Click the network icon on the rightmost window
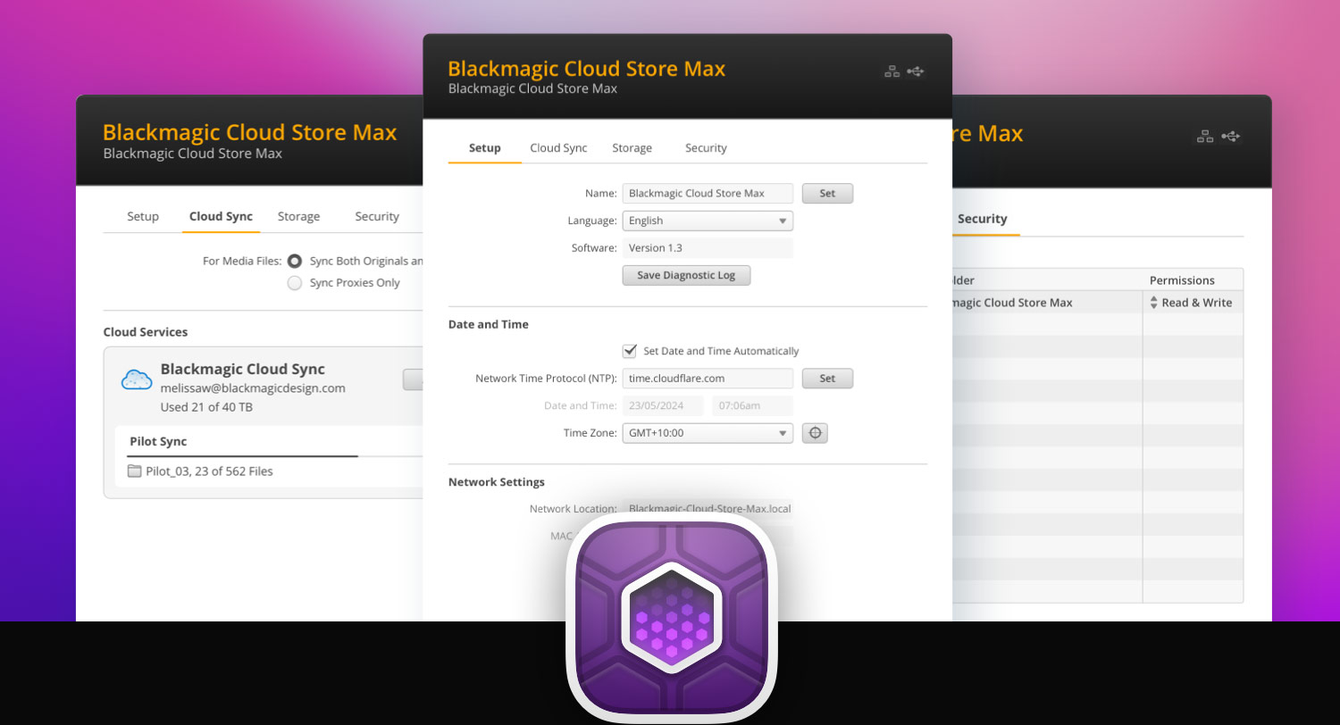The image size is (1340, 725). [1204, 137]
